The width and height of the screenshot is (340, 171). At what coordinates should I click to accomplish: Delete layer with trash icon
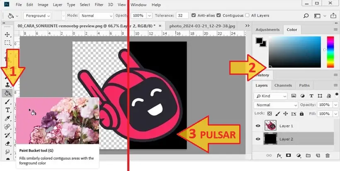pos(328,155)
